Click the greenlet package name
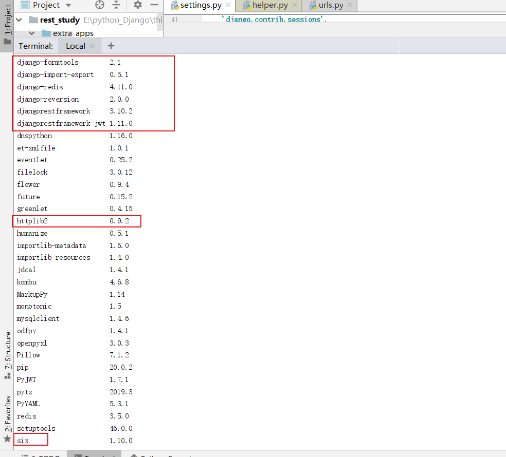 coord(32,208)
